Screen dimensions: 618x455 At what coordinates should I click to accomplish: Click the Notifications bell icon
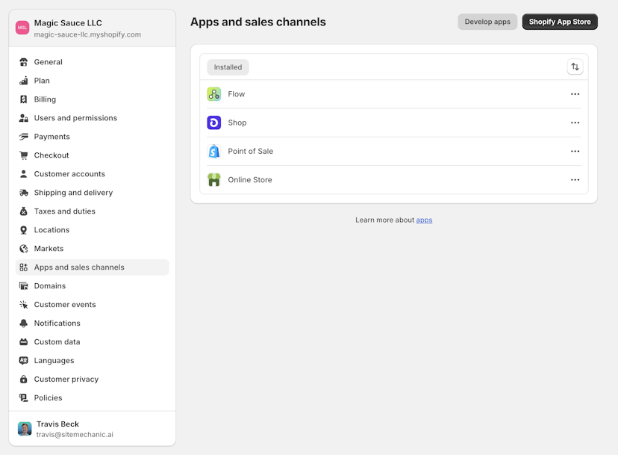[x=24, y=324]
